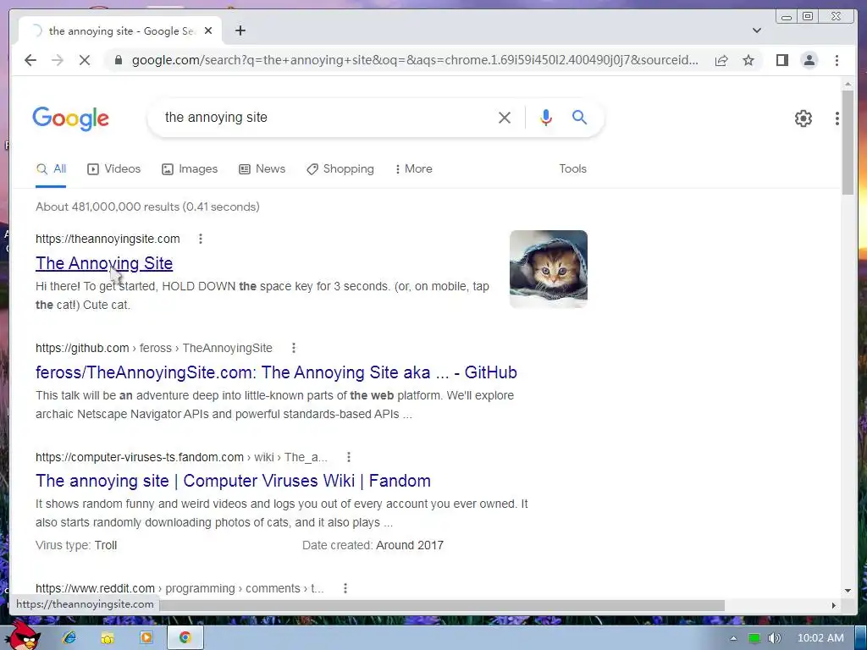867x650 pixels.
Task: Switch to Shopping results tab
Action: [340, 169]
